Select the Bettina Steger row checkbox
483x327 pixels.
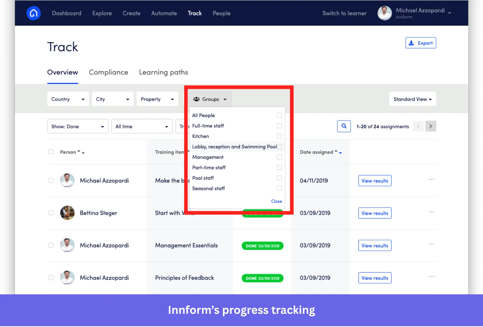[x=51, y=213]
